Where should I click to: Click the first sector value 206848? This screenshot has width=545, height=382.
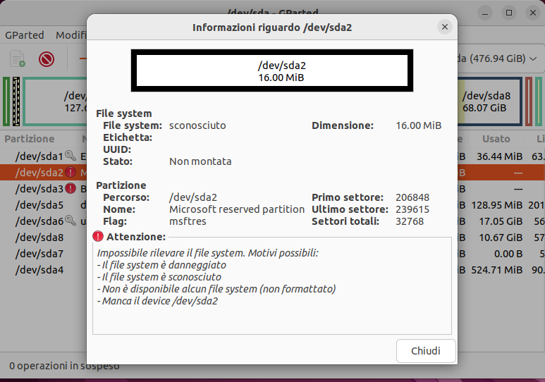(x=412, y=197)
